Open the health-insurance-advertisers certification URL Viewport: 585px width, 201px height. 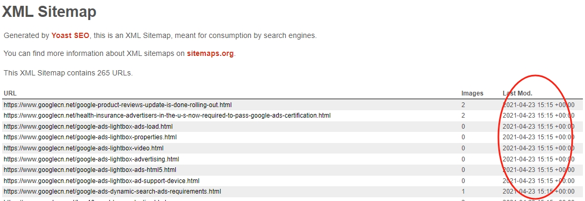167,116
